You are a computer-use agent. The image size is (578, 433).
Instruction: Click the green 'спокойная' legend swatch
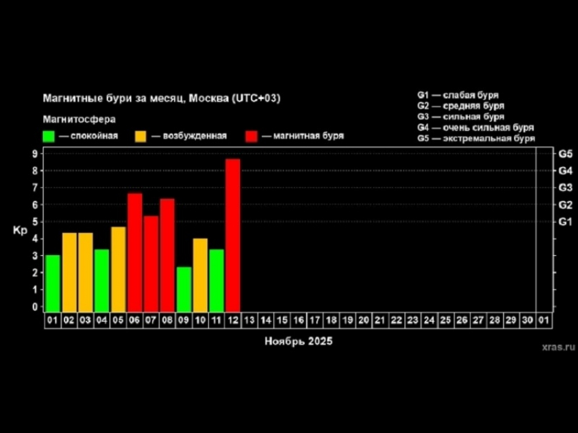48,136
